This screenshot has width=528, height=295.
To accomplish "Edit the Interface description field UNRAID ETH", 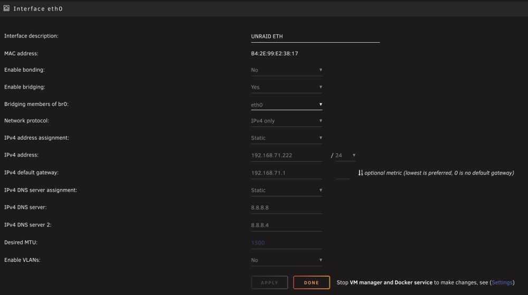I will click(x=315, y=36).
